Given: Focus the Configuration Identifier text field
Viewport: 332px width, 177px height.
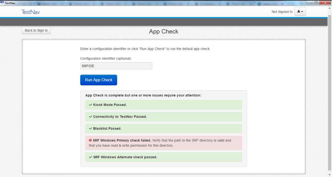Looking at the screenshot, I should (x=116, y=66).
